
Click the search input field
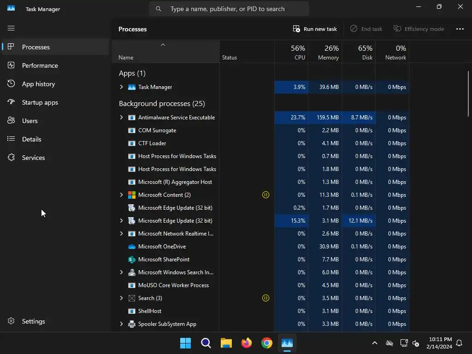(229, 9)
